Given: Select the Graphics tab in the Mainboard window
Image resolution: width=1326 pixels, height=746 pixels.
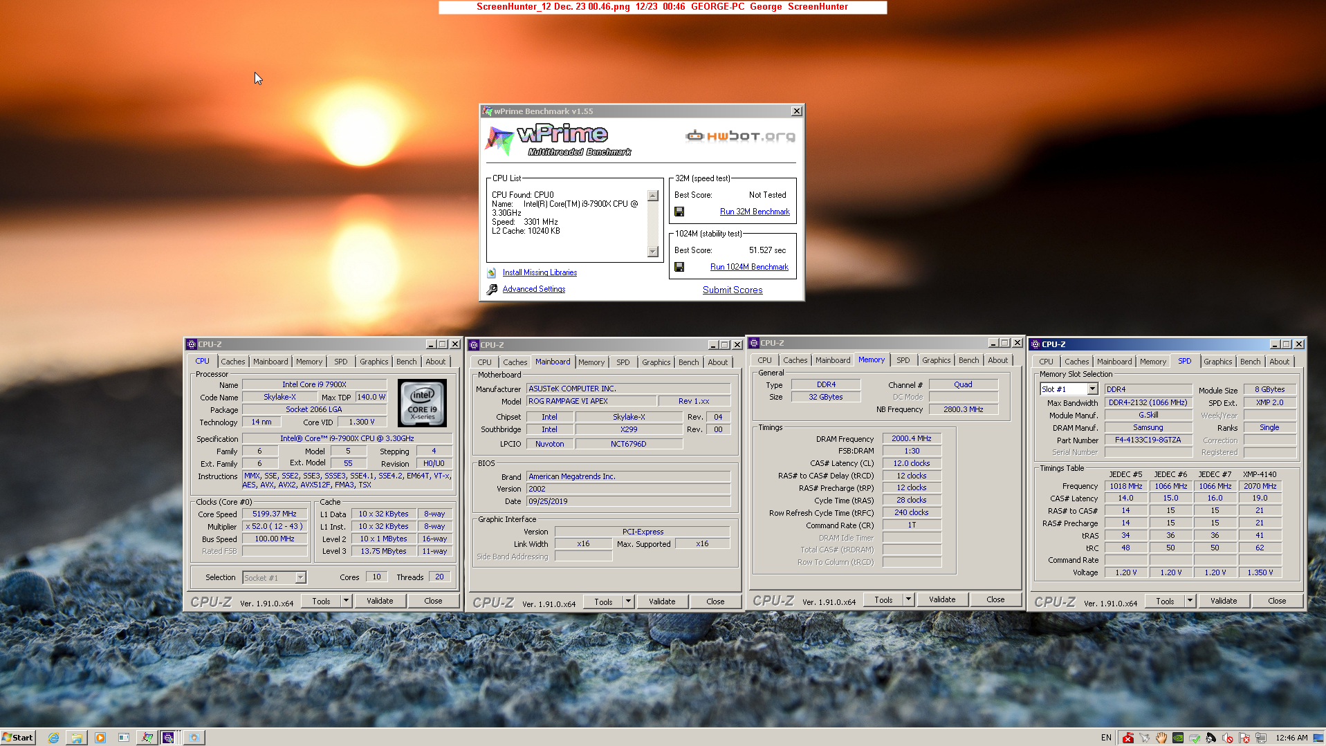Looking at the screenshot, I should click(x=656, y=362).
